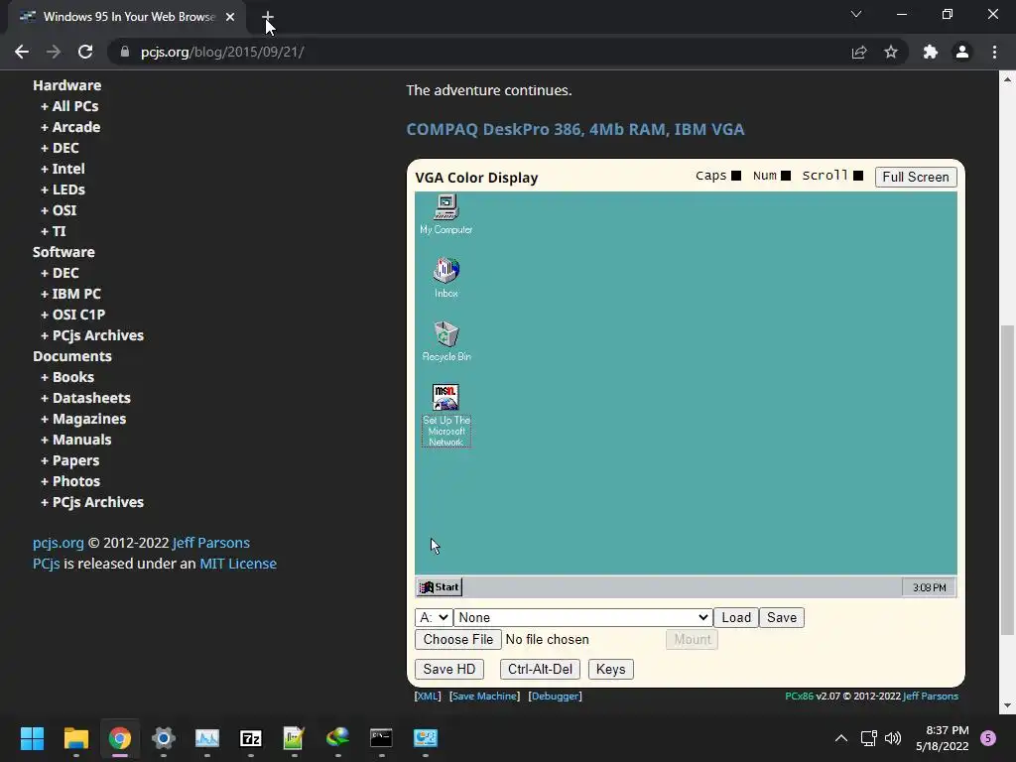Open the MIT License link
This screenshot has height=762, width=1016.
(238, 564)
